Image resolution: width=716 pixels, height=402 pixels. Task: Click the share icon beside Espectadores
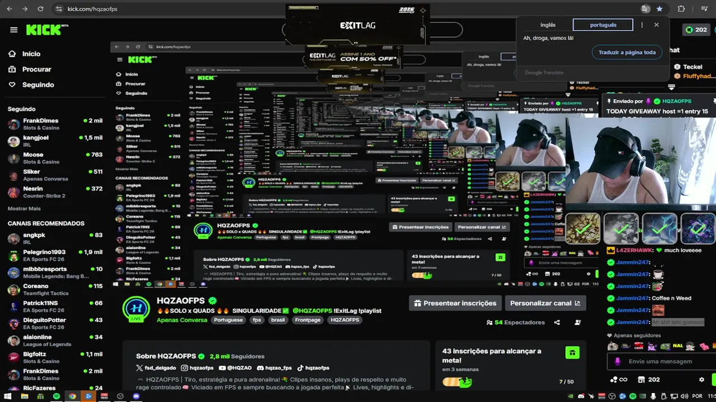pos(557,322)
